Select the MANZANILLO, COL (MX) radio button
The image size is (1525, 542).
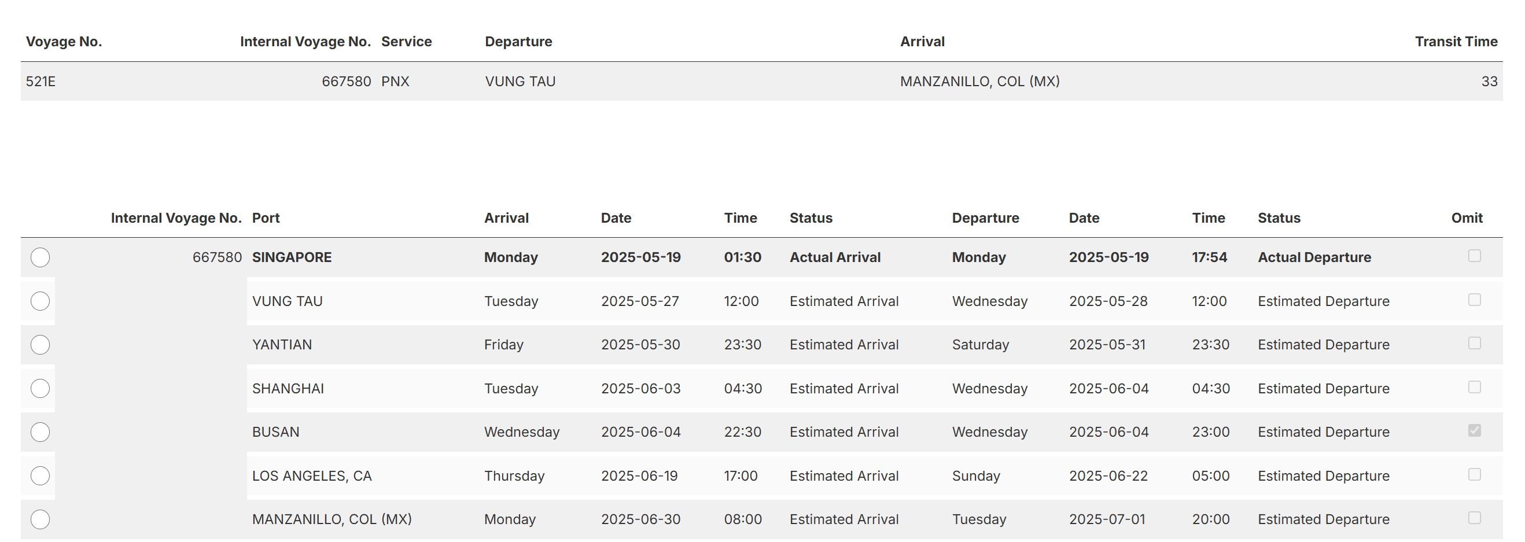coord(40,519)
